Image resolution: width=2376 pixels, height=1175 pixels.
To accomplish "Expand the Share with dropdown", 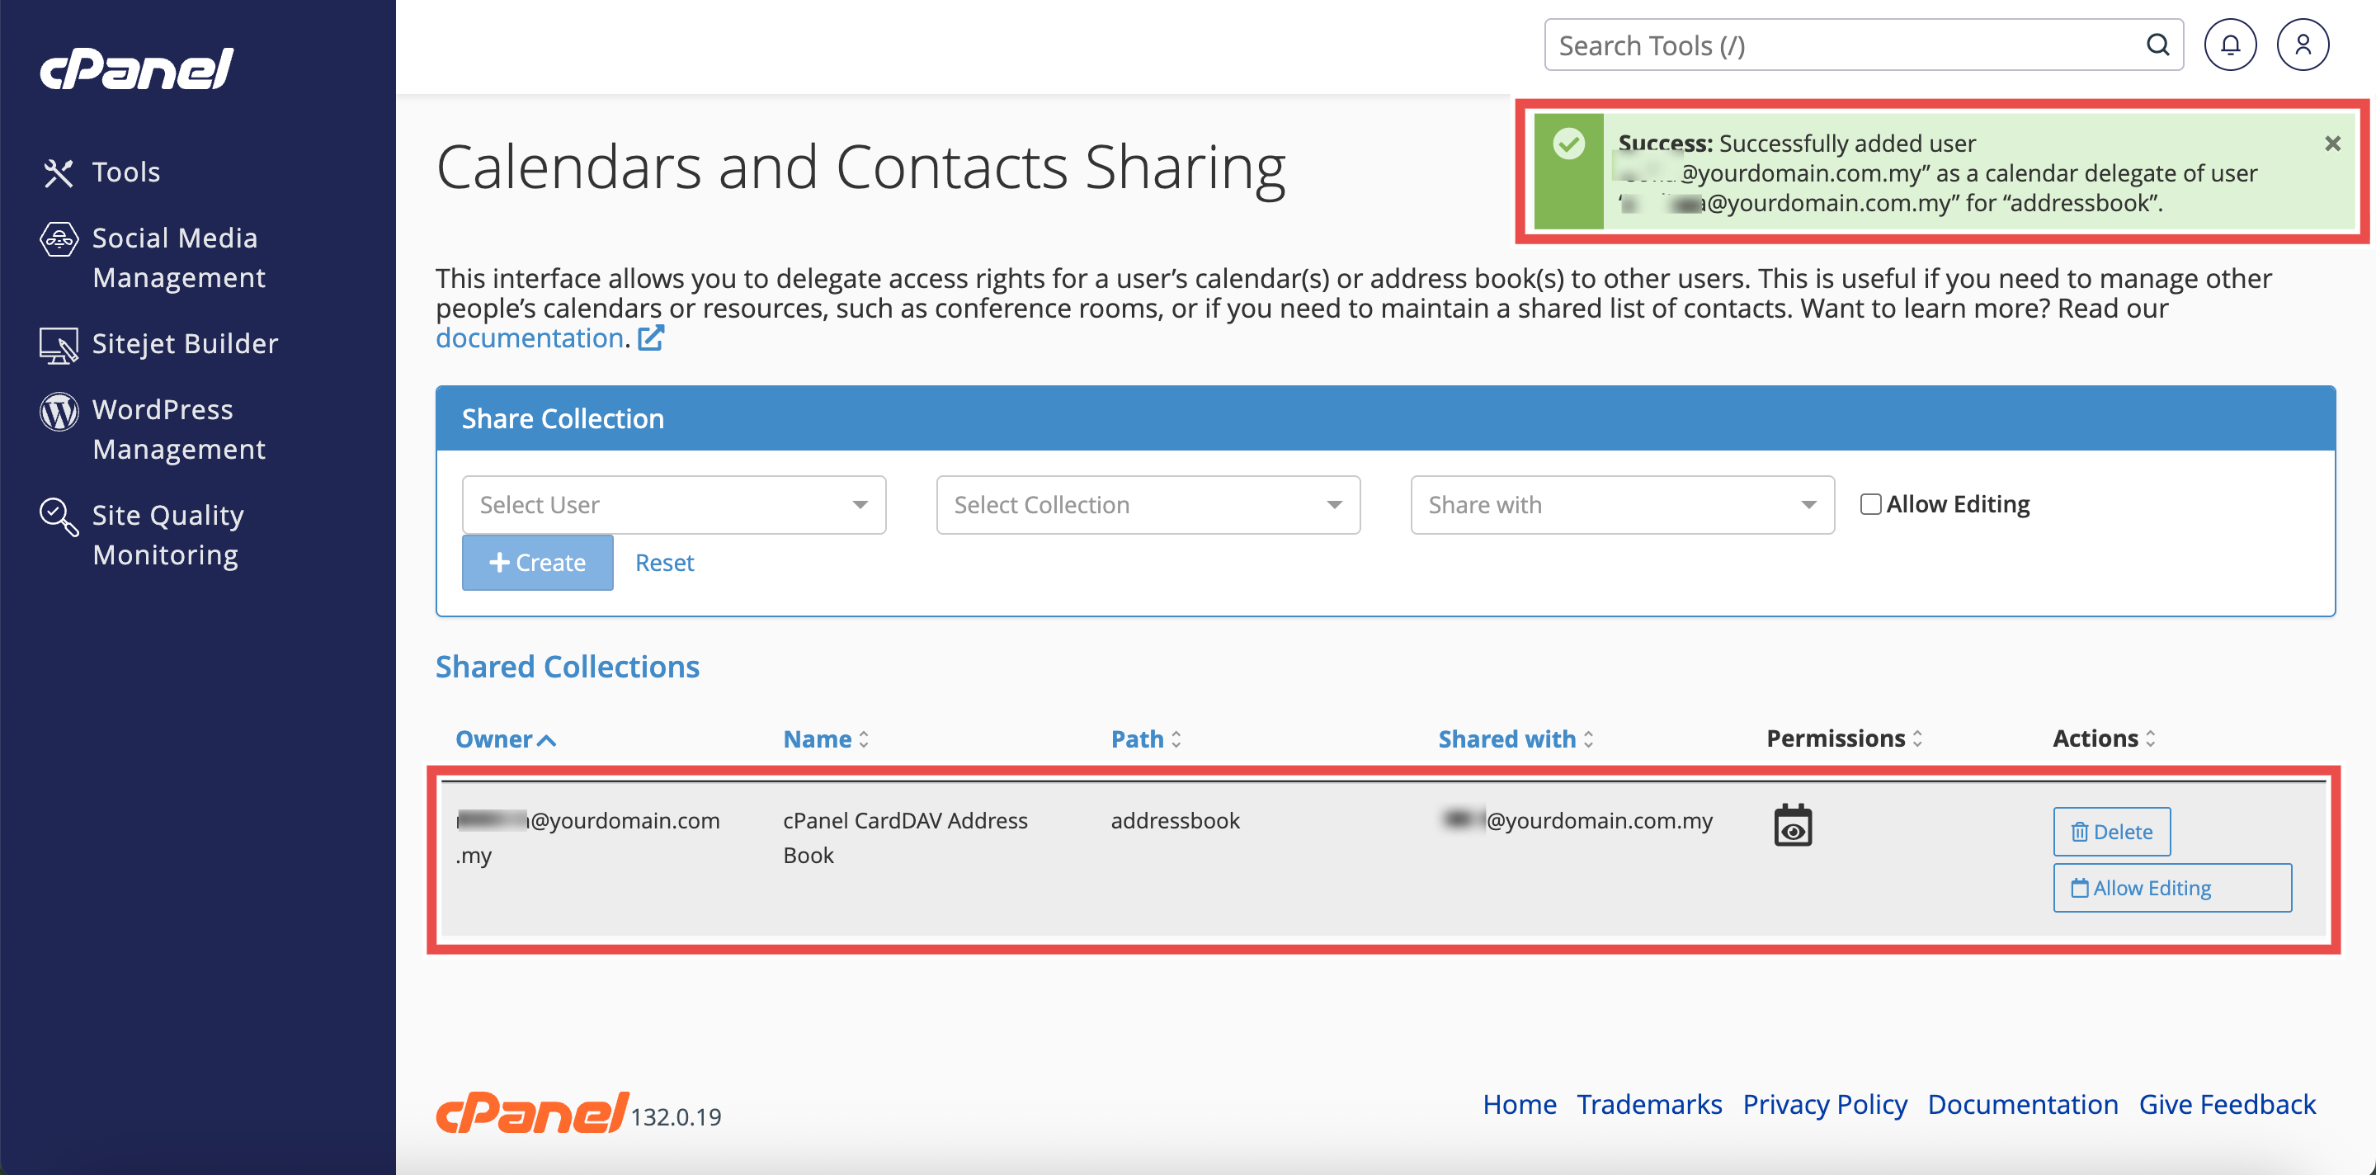I will (1621, 504).
